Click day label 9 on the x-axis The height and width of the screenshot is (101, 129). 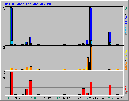click(x=39, y=98)
